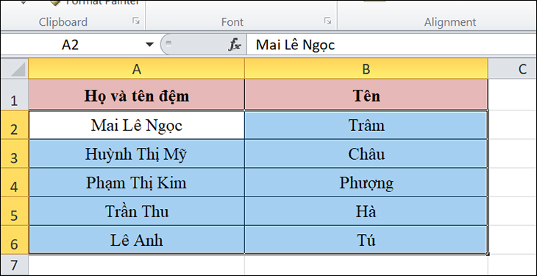537x276 pixels.
Task: Select row 3 header
Action: (15, 154)
